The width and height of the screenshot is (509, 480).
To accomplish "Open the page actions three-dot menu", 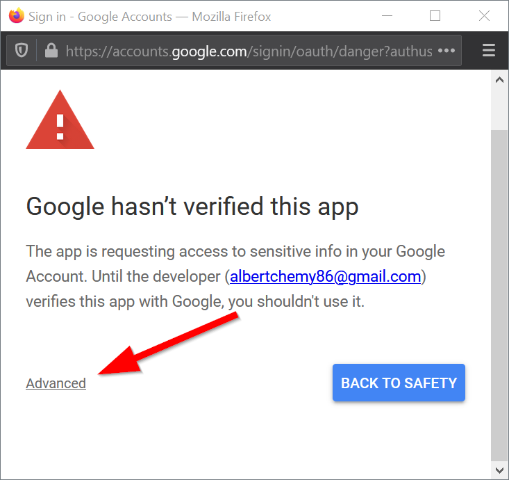I will point(447,51).
